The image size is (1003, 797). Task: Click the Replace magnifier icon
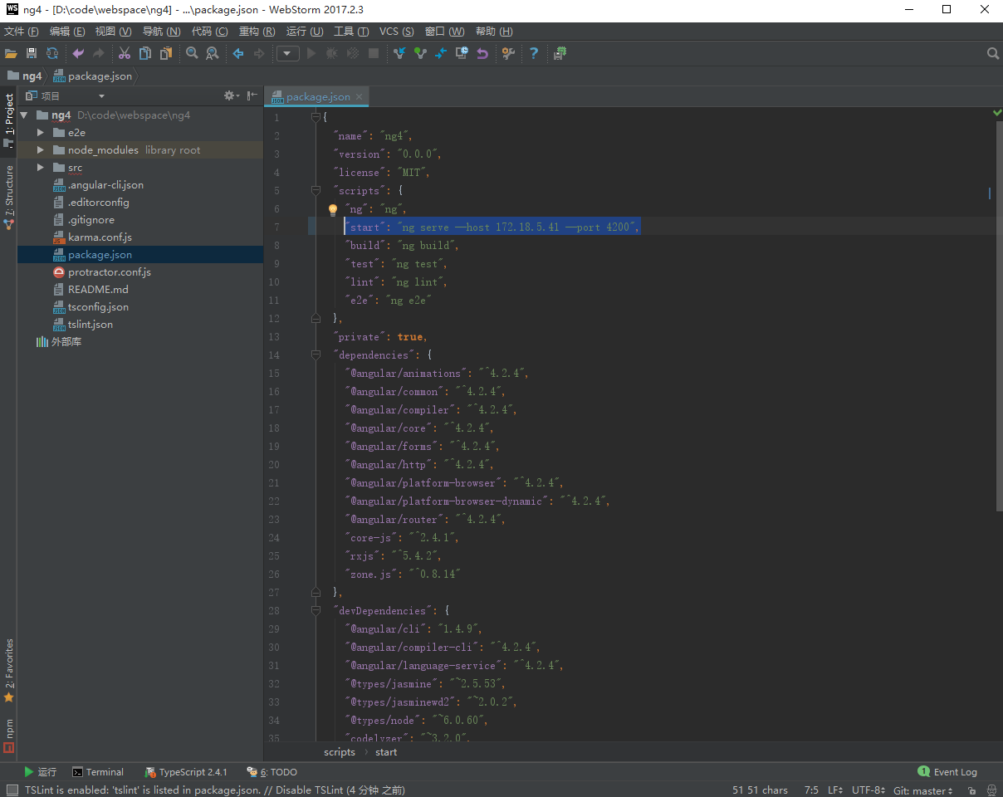(x=213, y=53)
